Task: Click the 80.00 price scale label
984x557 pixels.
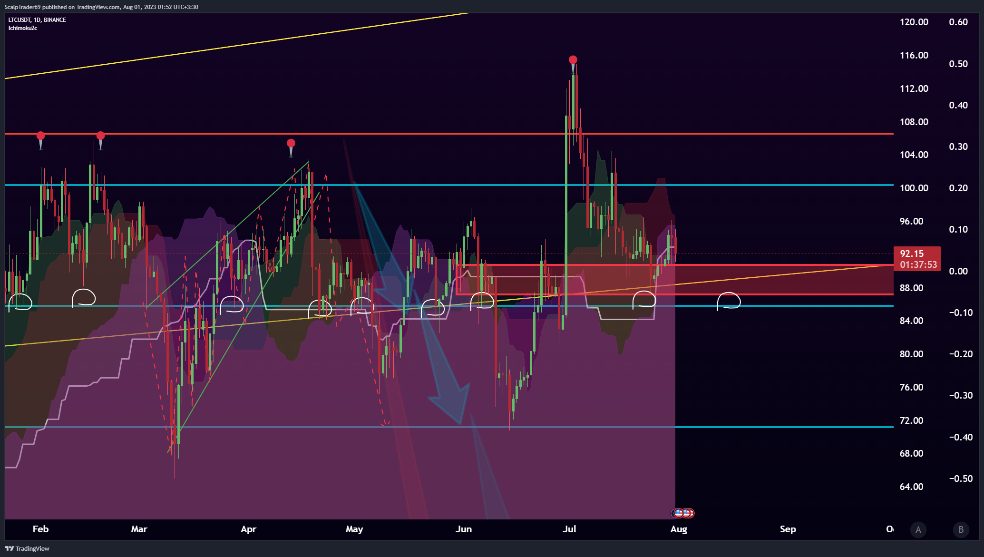Action: click(x=911, y=354)
